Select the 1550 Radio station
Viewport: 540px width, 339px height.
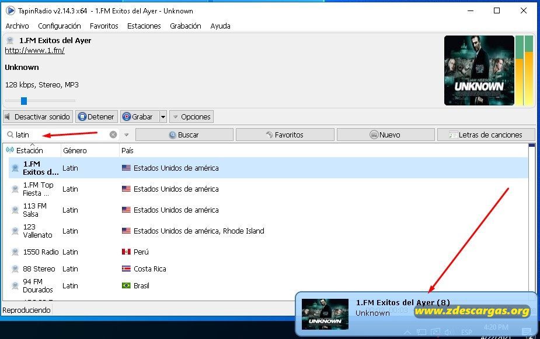coord(269,252)
